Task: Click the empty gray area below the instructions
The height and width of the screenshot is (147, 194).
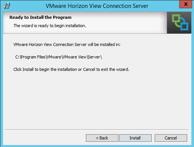Action: point(96,101)
